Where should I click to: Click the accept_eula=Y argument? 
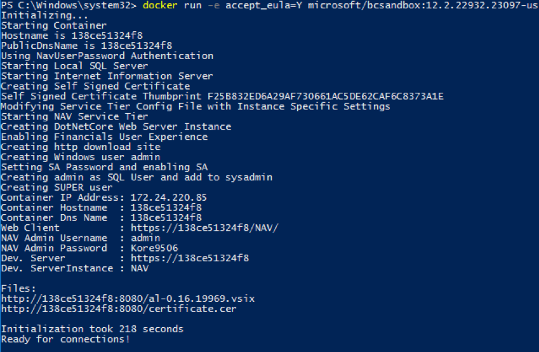(x=263, y=6)
